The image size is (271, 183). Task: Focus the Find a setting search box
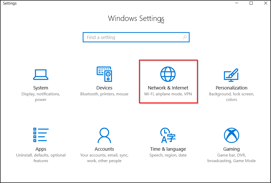tap(136, 37)
